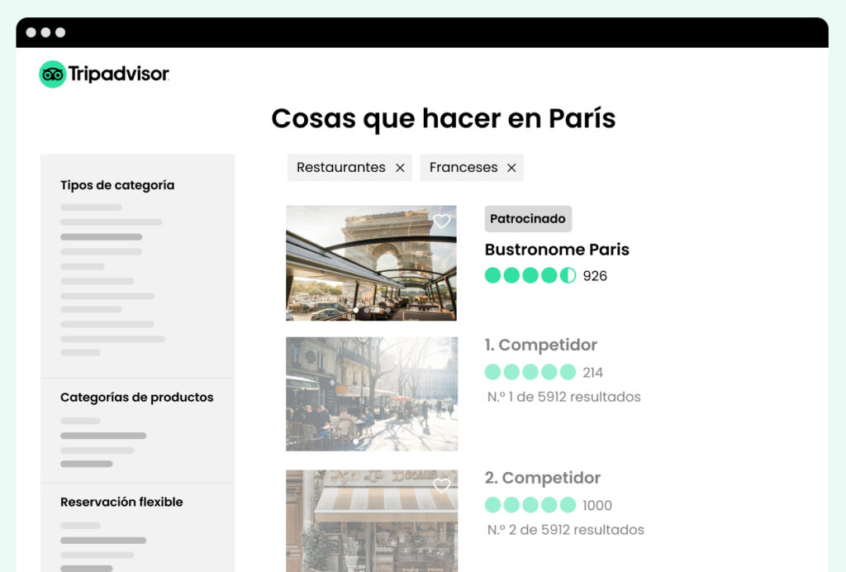
Task: Open the 2. Competidor listing title
Action: pyautogui.click(x=542, y=478)
